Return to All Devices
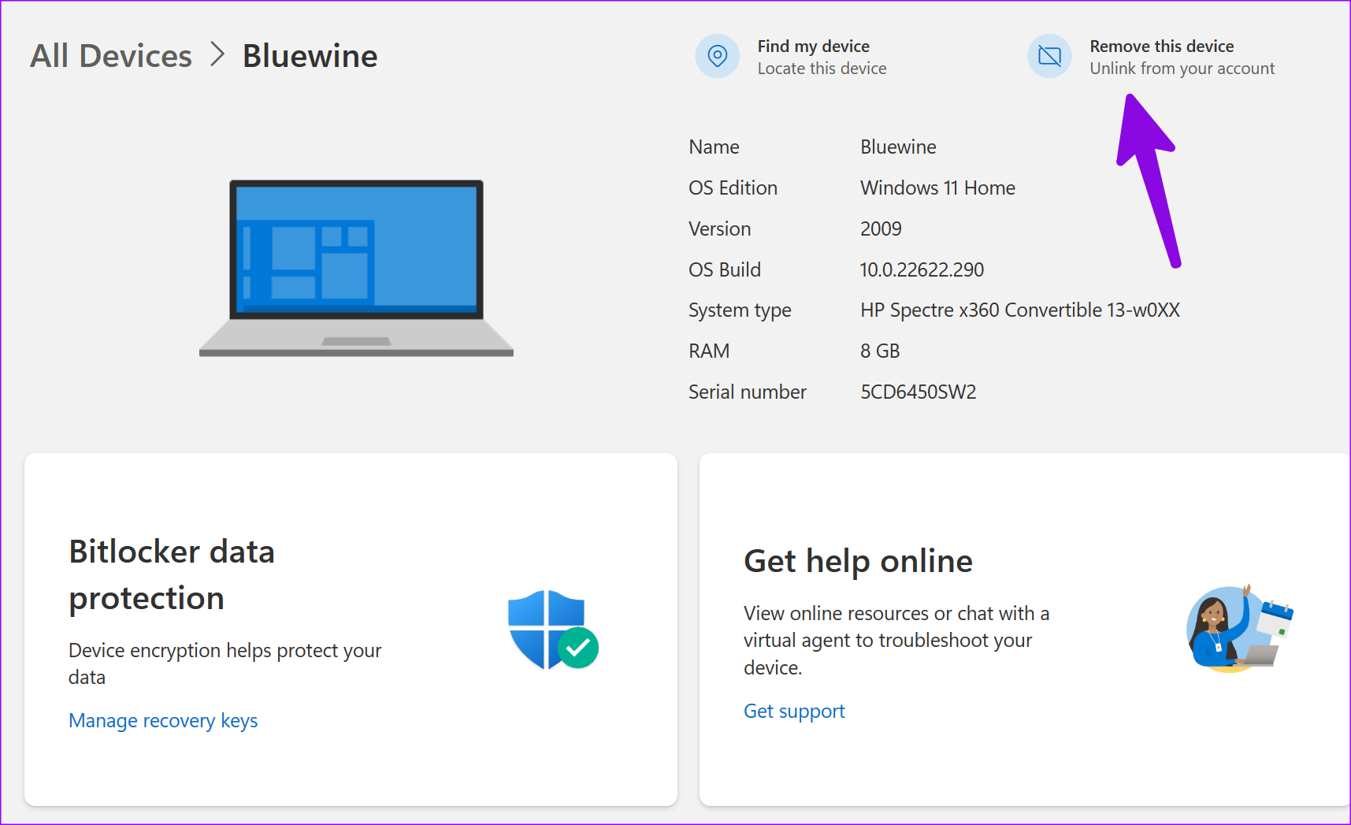 tap(110, 55)
